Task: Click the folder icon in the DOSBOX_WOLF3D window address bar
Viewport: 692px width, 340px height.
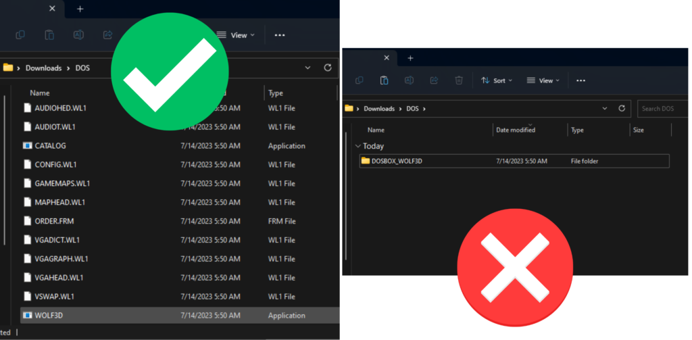Action: [x=349, y=108]
